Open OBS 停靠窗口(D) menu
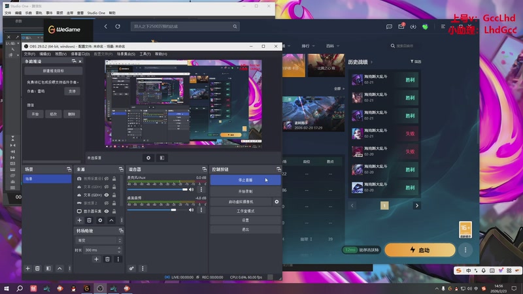523x294 pixels. (x=80, y=54)
